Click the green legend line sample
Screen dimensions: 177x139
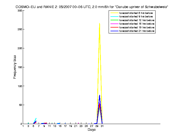coord(115,20)
